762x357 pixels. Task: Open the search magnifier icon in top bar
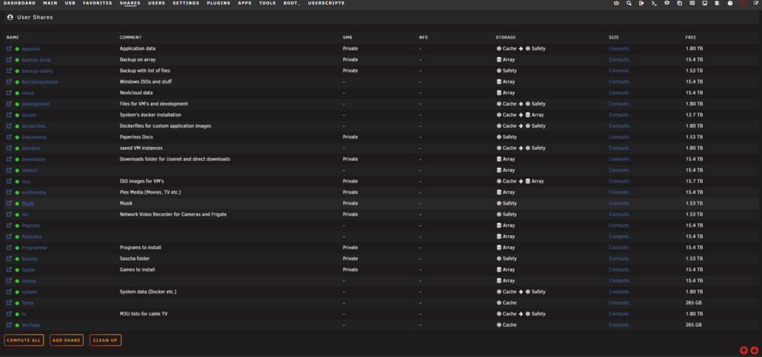tap(629, 3)
